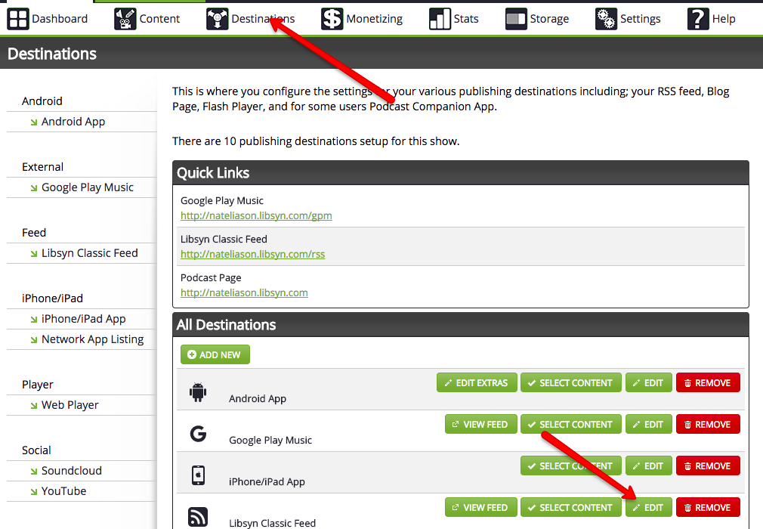The width and height of the screenshot is (763, 529).
Task: Select YouTube in the sidebar
Action: pyautogui.click(x=63, y=491)
